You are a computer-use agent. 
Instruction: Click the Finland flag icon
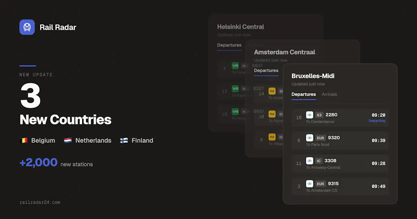click(x=124, y=140)
